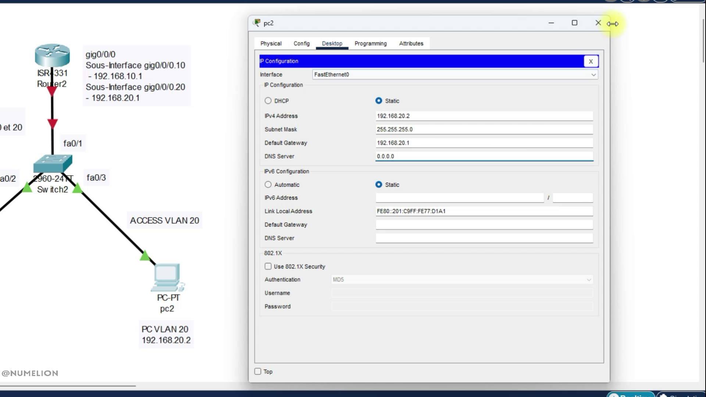Switch to the Config tab
Screen dimensions: 706x397
302,43
